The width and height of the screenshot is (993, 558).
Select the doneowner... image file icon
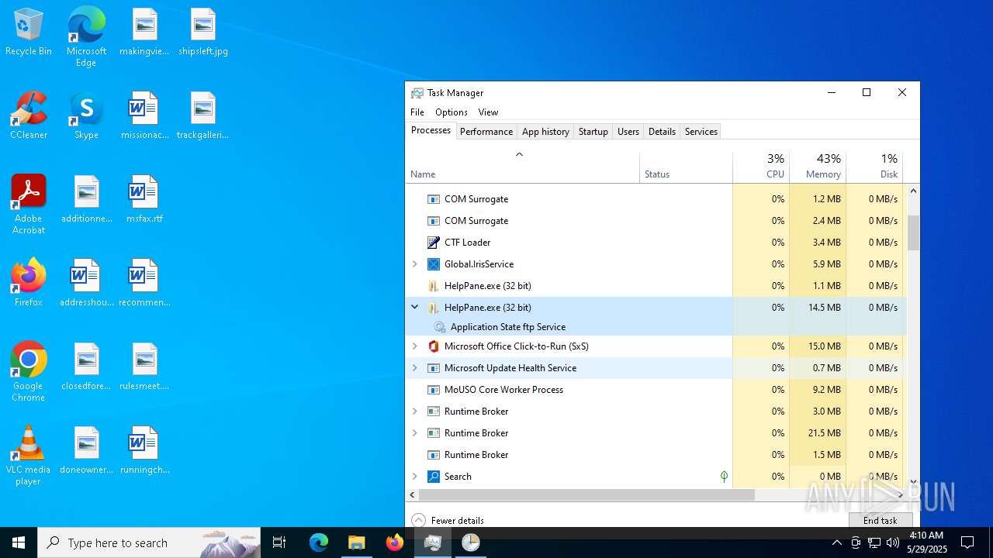87,450
